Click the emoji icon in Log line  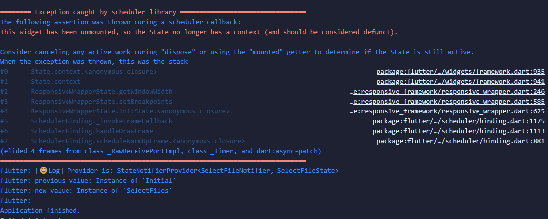click(44, 171)
